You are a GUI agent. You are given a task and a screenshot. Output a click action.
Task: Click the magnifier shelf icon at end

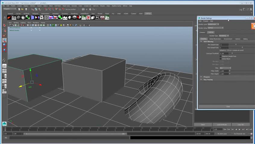pyautogui.click(x=107, y=17)
